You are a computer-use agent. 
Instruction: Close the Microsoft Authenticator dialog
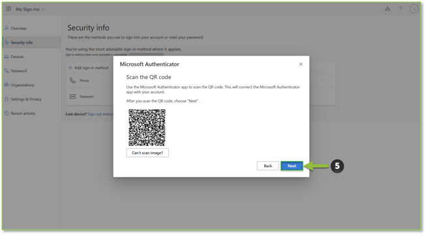coord(301,64)
